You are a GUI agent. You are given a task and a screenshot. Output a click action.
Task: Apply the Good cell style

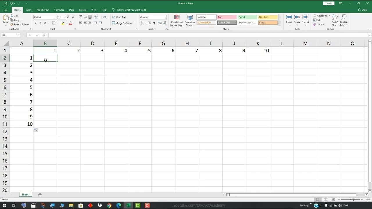coord(247,17)
